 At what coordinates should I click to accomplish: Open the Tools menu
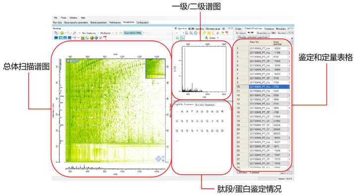(64, 17)
